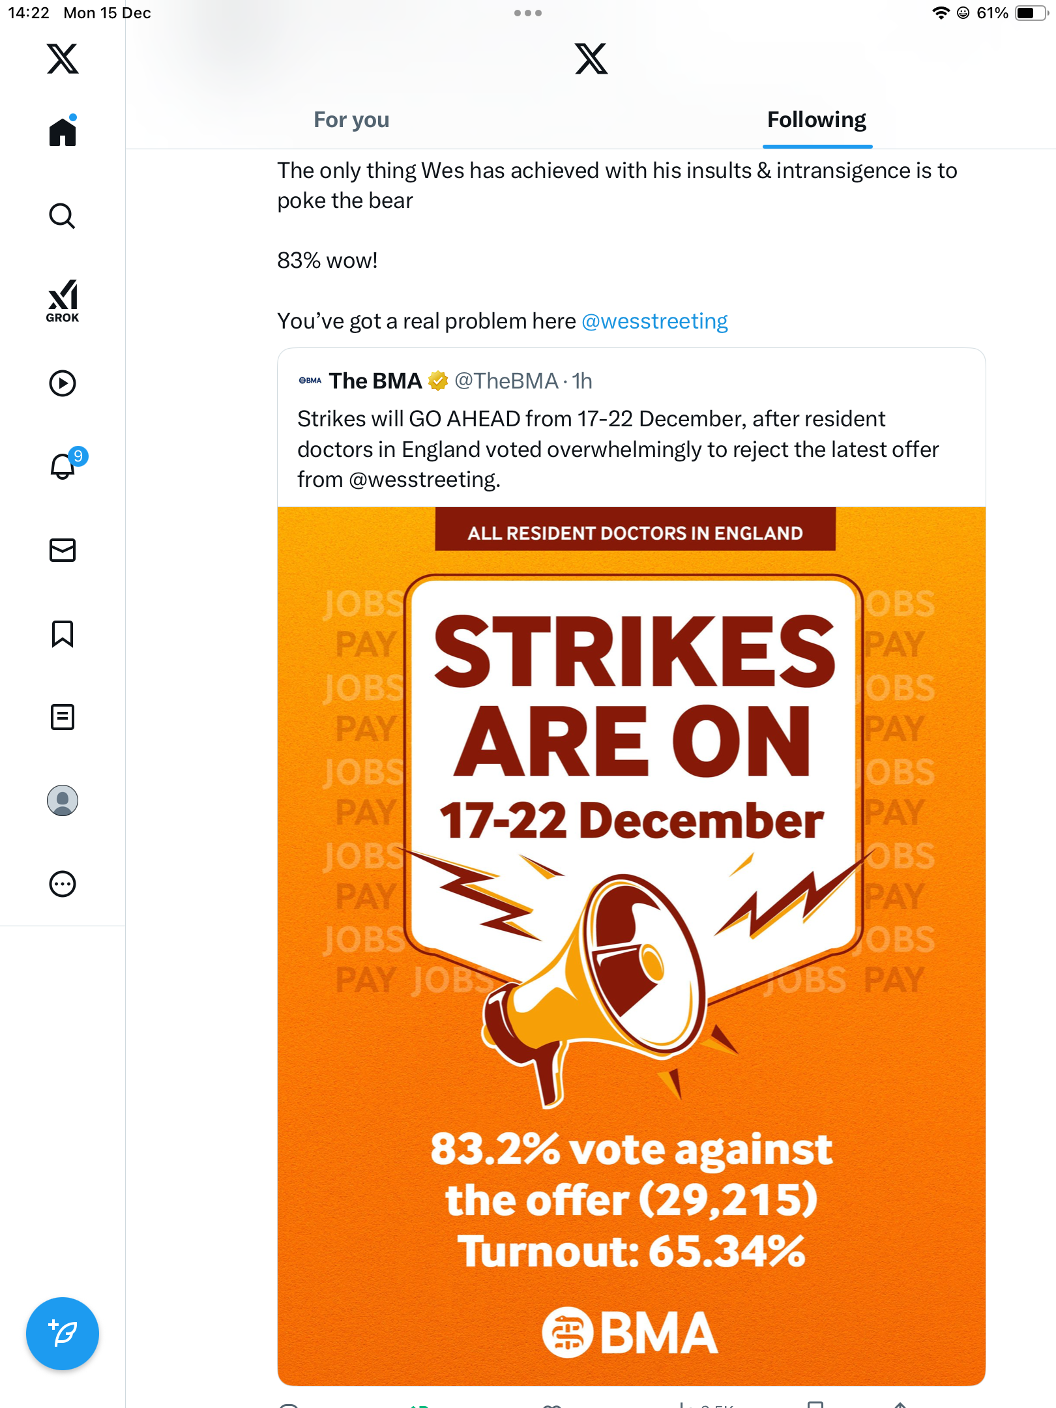
Task: Open Direct Messages envelope icon
Action: (x=63, y=550)
